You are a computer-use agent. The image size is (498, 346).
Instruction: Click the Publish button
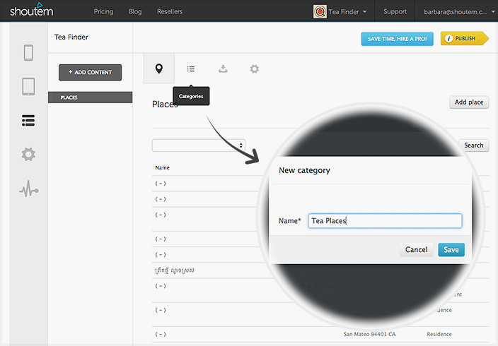tap(464, 38)
